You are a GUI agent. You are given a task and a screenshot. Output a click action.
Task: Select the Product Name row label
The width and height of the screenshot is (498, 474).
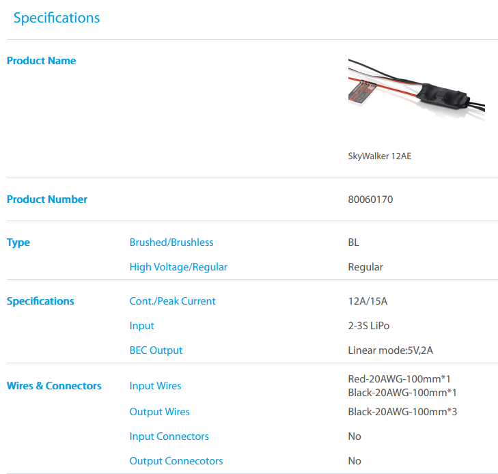[x=41, y=61]
